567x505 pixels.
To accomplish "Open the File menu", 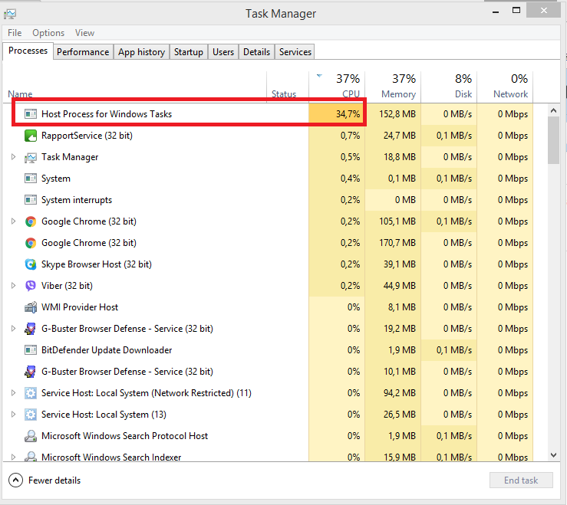I will point(15,33).
